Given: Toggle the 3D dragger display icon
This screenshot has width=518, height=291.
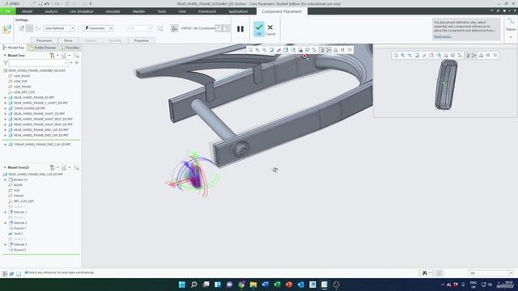Looking at the screenshot, I should [175, 29].
